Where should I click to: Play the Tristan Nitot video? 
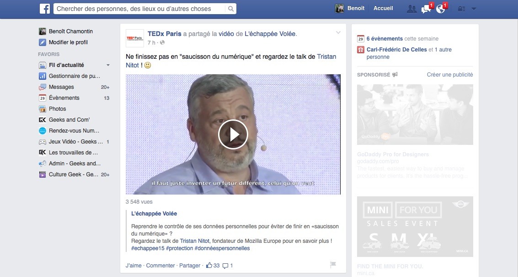coord(233,134)
